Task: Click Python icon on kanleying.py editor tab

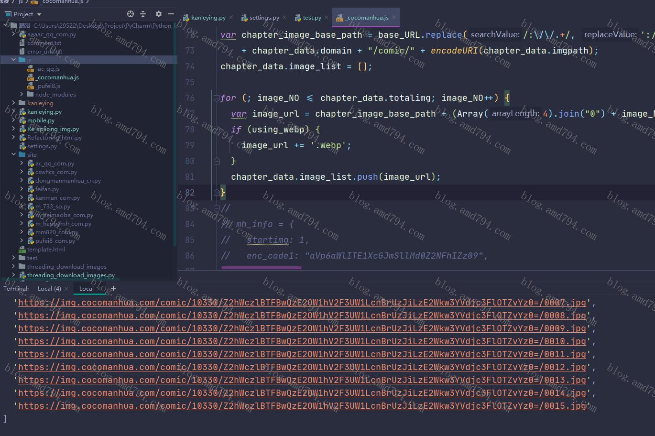Action: 187,17
